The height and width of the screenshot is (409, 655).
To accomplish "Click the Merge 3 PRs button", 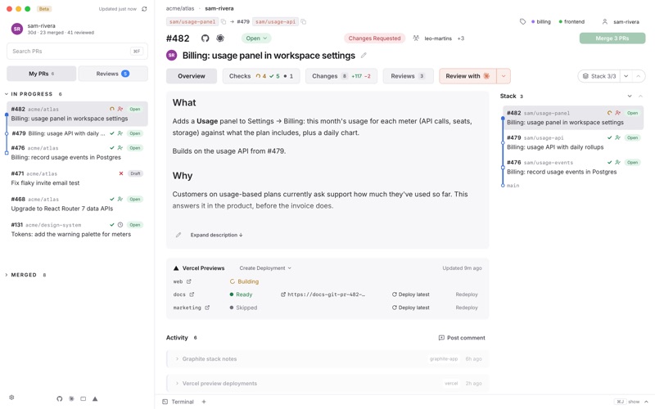I will (612, 38).
